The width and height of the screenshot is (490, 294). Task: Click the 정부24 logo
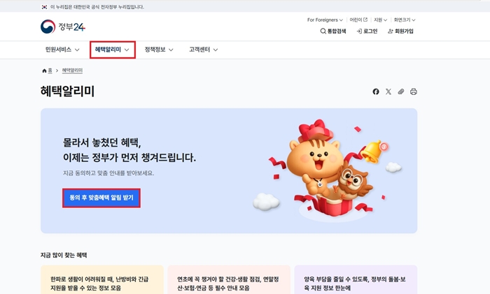point(63,27)
